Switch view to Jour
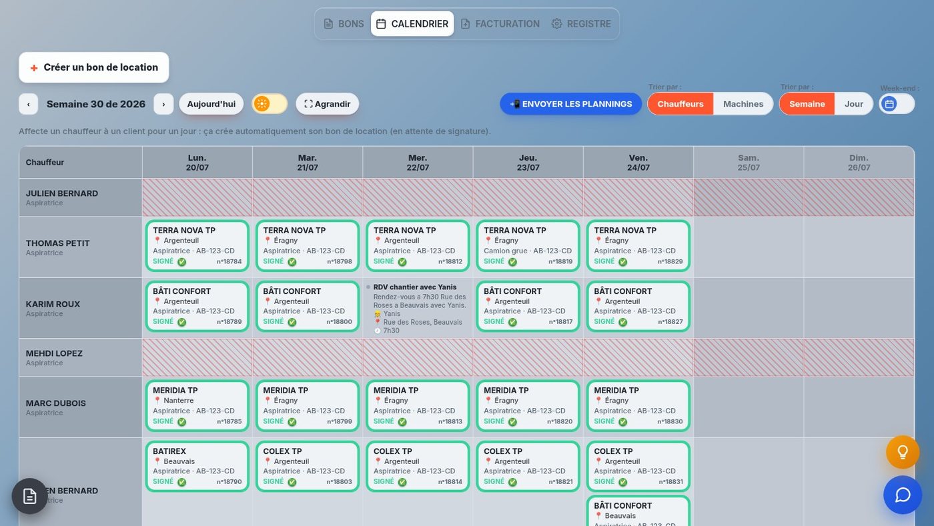This screenshot has height=526, width=934. (854, 104)
